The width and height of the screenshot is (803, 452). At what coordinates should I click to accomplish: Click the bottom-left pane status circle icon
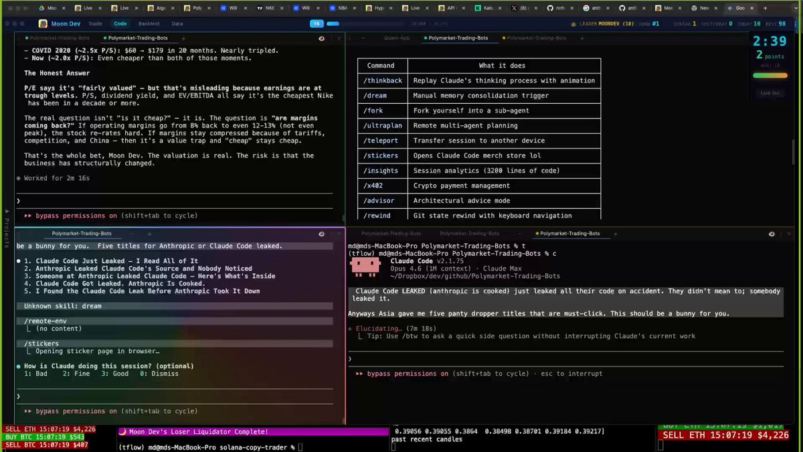322,234
